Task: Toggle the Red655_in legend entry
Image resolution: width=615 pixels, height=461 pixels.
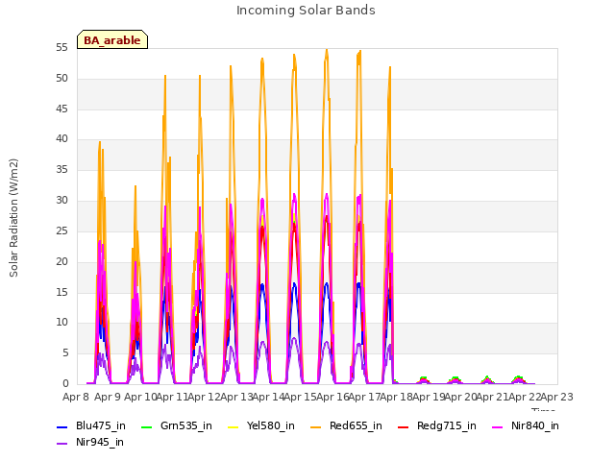Action: [x=346, y=426]
